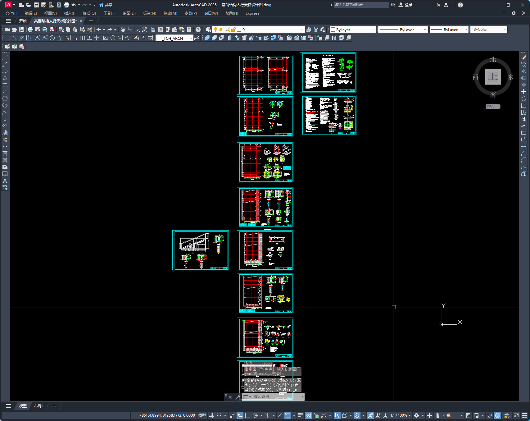Click the WCS label under the ViewCube
Viewport: 530px width, 421px height.
click(493, 106)
